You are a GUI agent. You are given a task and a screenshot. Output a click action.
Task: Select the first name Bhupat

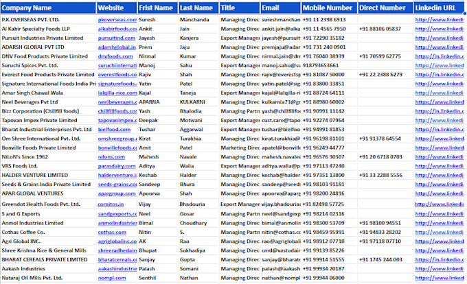(x=148, y=250)
